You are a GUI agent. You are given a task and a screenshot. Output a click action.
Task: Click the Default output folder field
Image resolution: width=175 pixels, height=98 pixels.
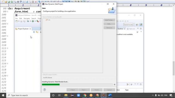[x=79, y=78]
